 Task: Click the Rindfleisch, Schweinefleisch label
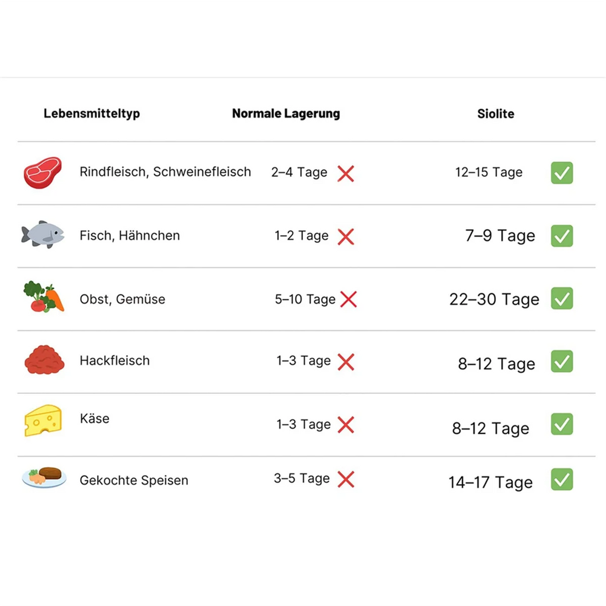coord(165,172)
